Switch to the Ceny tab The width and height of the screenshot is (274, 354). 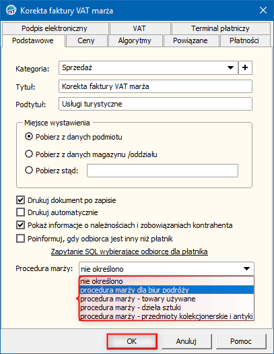[x=86, y=40]
